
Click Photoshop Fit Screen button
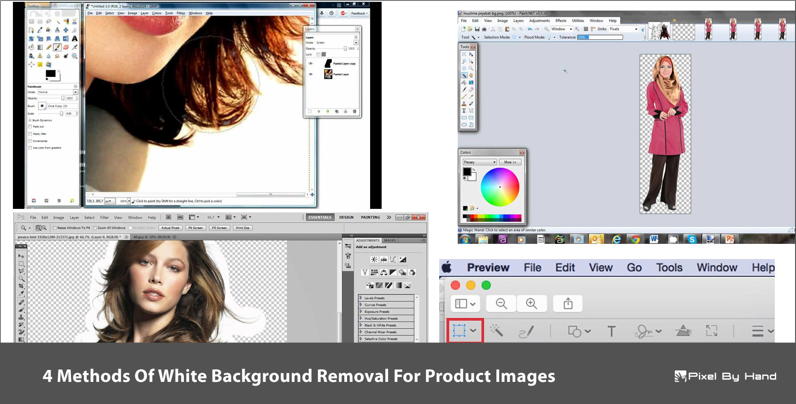(x=195, y=228)
